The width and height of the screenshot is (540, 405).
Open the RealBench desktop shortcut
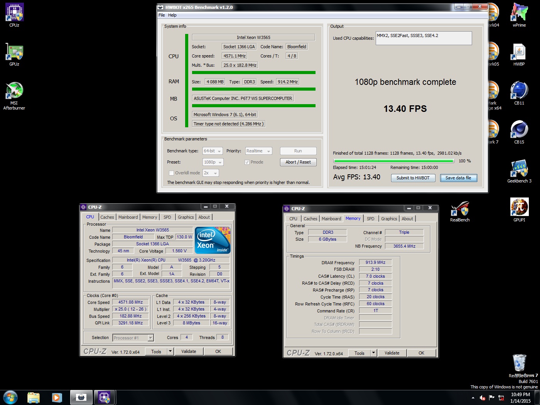point(460,211)
